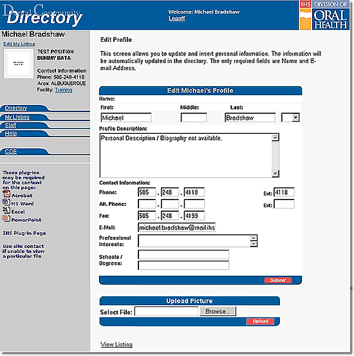The width and height of the screenshot is (354, 356).
Task: Click Professional Interests scroll up arrow
Action: pos(254,238)
